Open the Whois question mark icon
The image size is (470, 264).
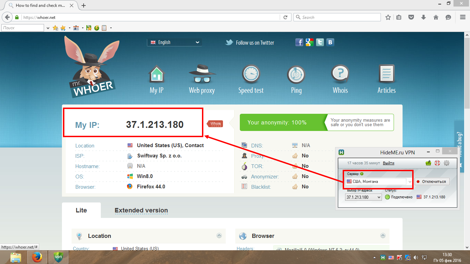[x=340, y=74]
